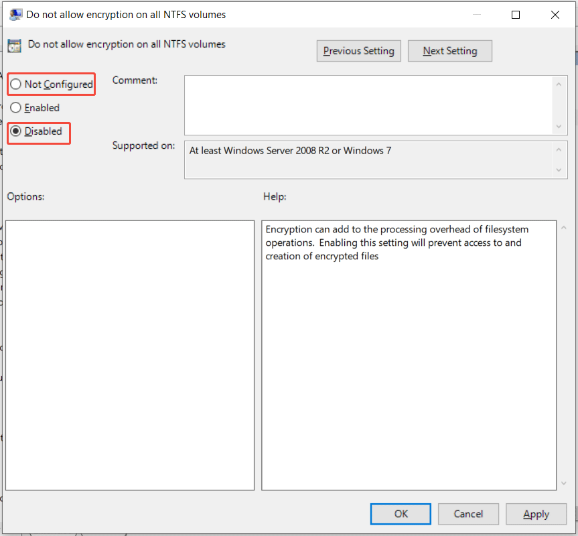
Task: Click the down scroll arrow of the Comment field
Action: (x=559, y=126)
